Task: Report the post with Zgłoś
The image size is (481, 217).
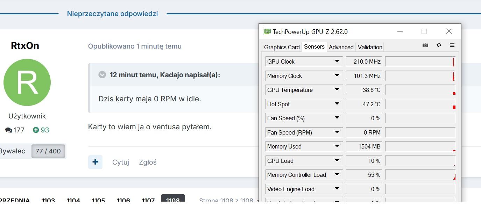Action: [148, 162]
